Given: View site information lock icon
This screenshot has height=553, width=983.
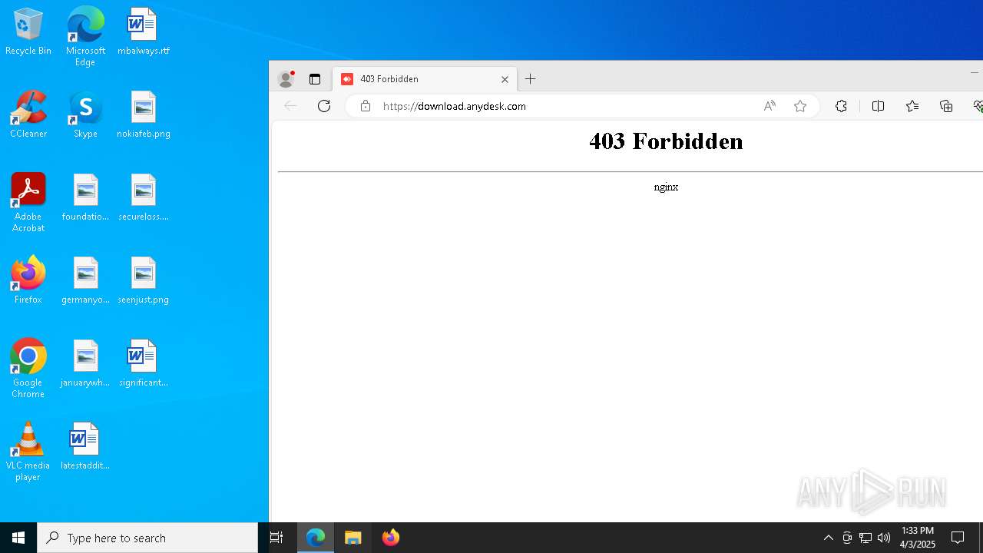Looking at the screenshot, I should pos(366,106).
